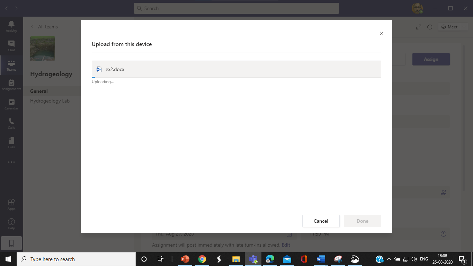This screenshot has width=473, height=266.
Task: Open the time picker clock icon
Action: click(444, 234)
